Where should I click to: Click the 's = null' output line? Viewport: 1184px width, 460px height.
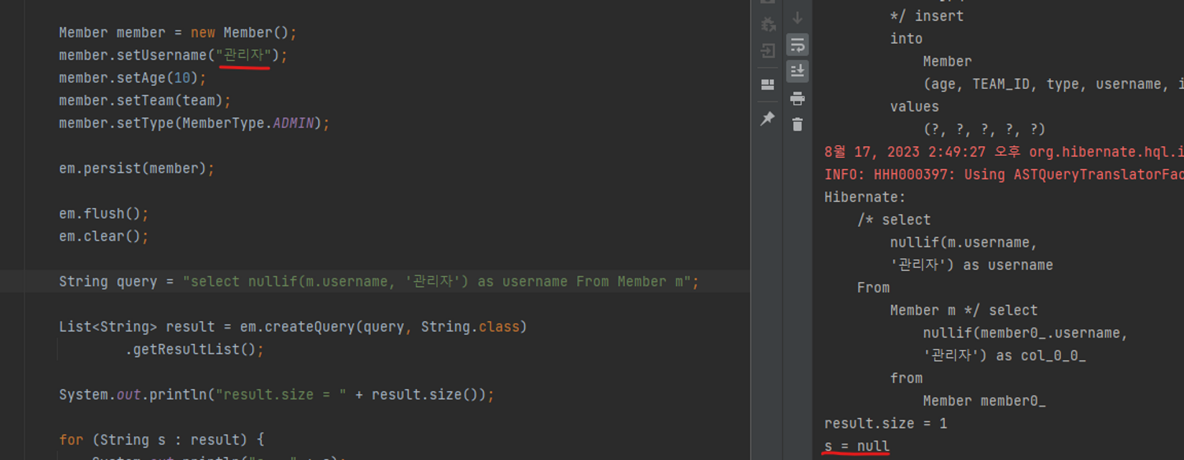point(857,446)
